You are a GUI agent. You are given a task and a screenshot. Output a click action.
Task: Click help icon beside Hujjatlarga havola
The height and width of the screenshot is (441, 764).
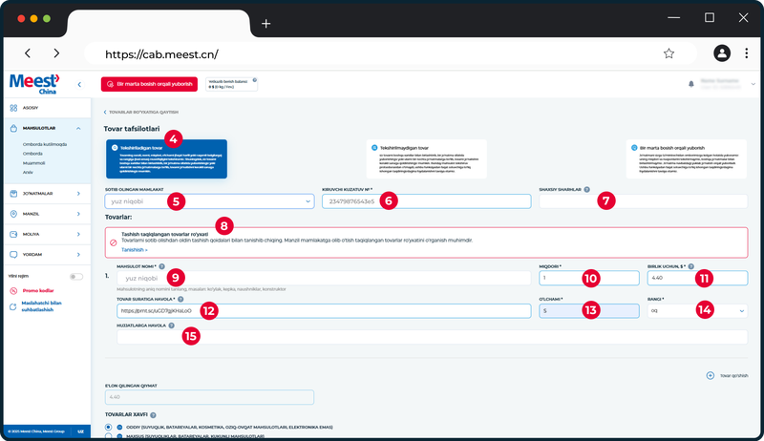(x=172, y=325)
